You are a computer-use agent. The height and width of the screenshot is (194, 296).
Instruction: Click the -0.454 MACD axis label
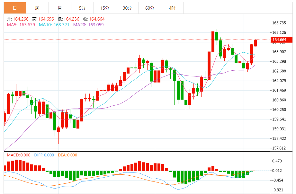tap(277, 181)
